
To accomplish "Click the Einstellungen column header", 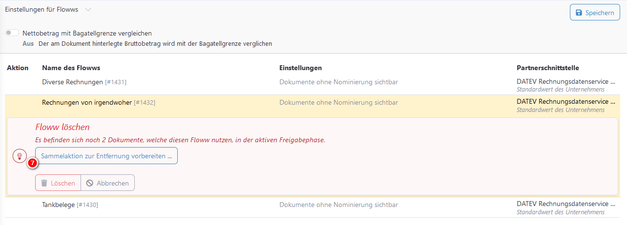I will click(x=300, y=68).
